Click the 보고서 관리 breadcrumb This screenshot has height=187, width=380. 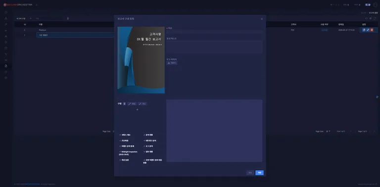373,12
